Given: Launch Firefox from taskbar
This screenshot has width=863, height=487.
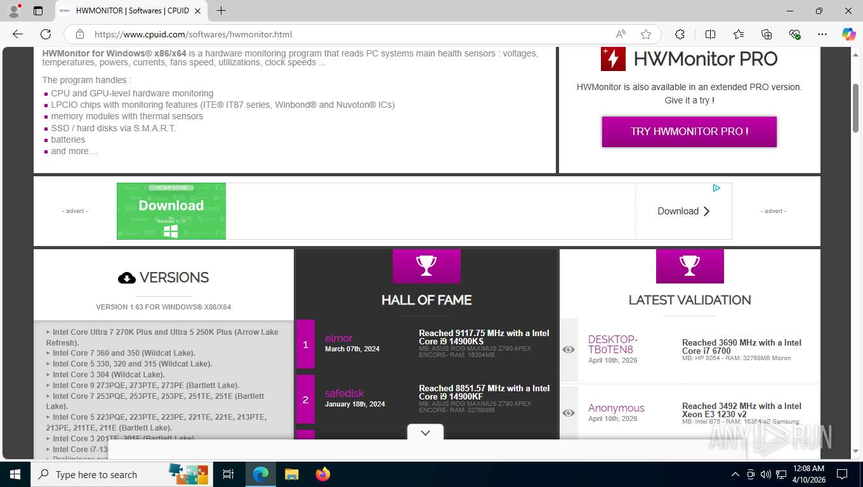Looking at the screenshot, I should tap(323, 474).
